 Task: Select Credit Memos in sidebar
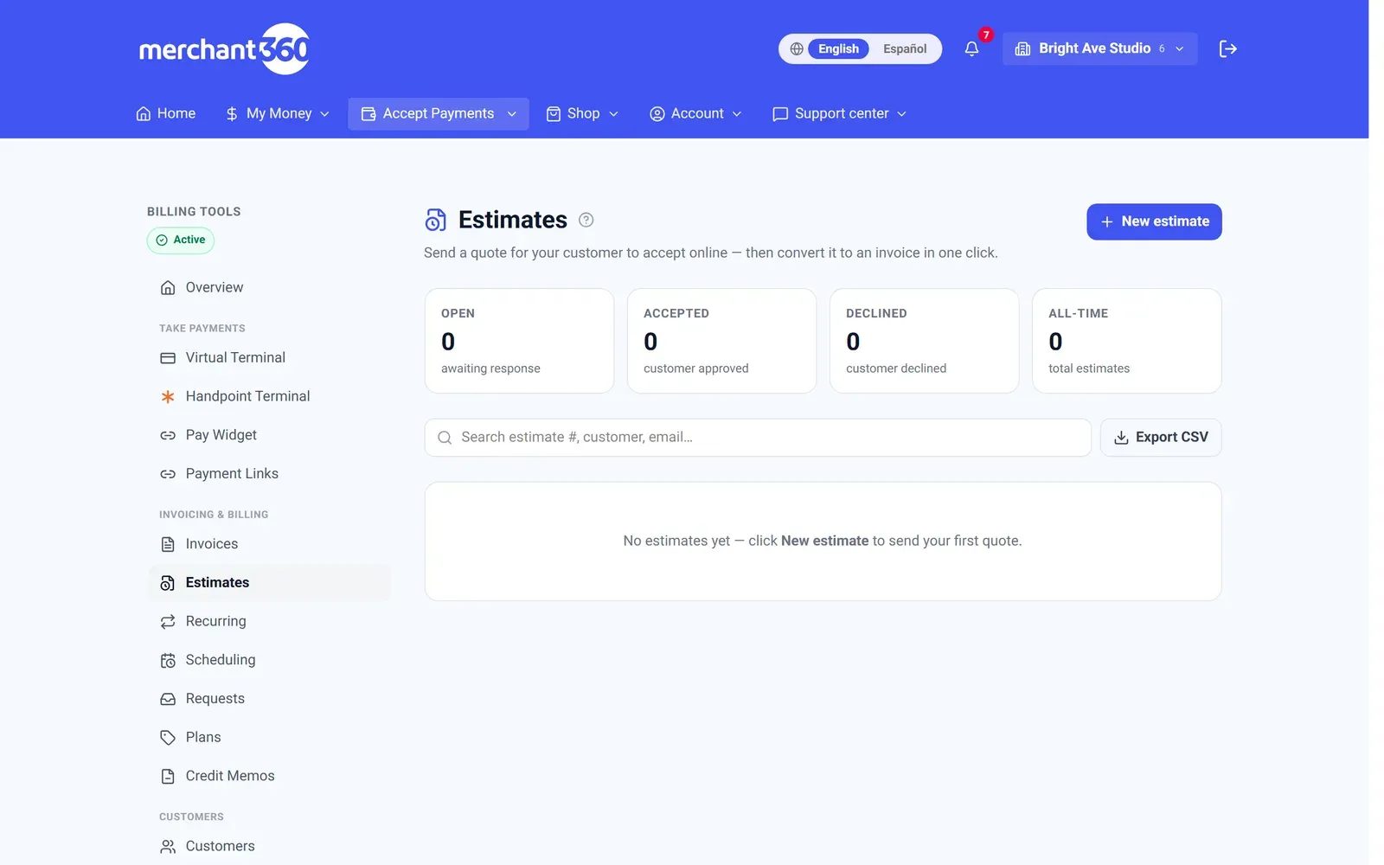click(270, 777)
